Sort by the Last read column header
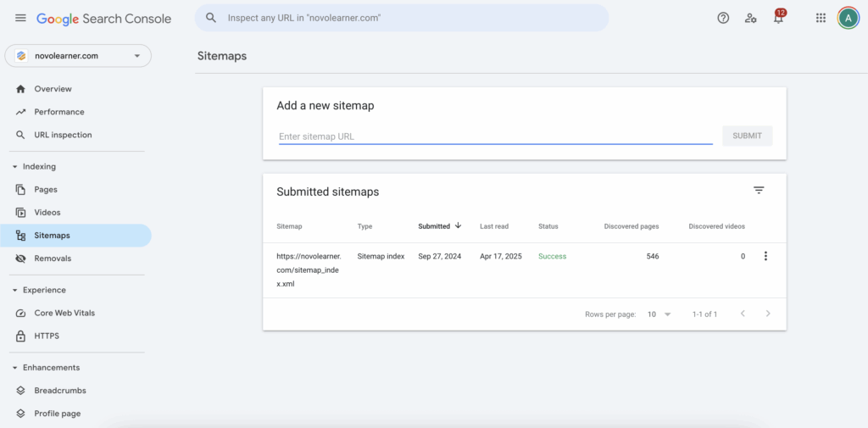This screenshot has height=428, width=868. pos(494,226)
